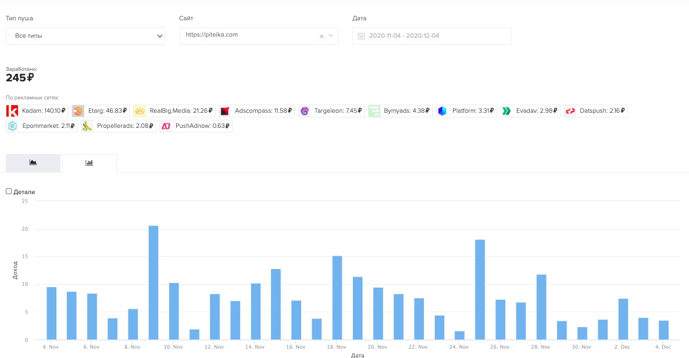The image size is (689, 358).
Task: Click the Bymyads logo icon
Action: tap(374, 110)
